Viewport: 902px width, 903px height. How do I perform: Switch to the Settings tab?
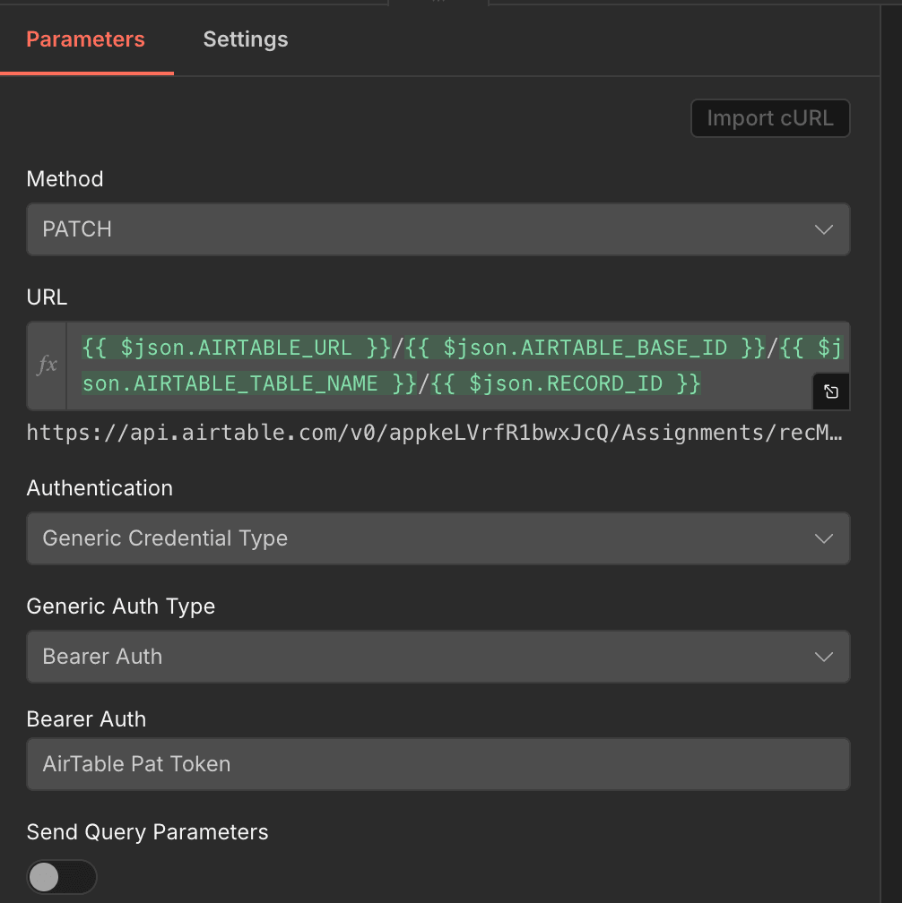[x=246, y=39]
